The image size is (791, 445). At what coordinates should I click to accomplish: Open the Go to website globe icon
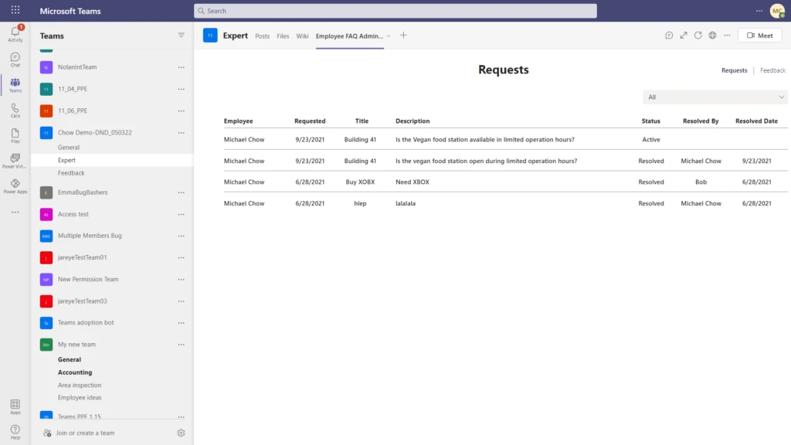click(x=712, y=35)
